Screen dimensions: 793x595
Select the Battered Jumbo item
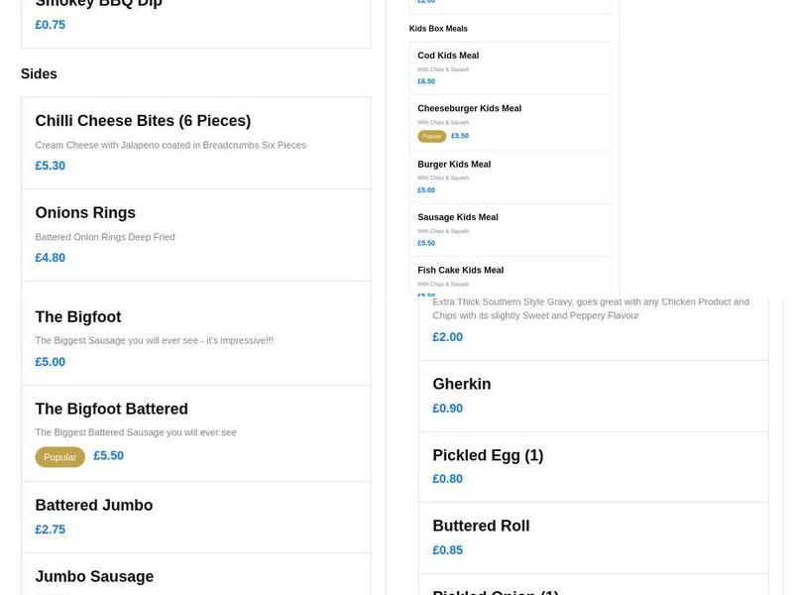pos(94,506)
